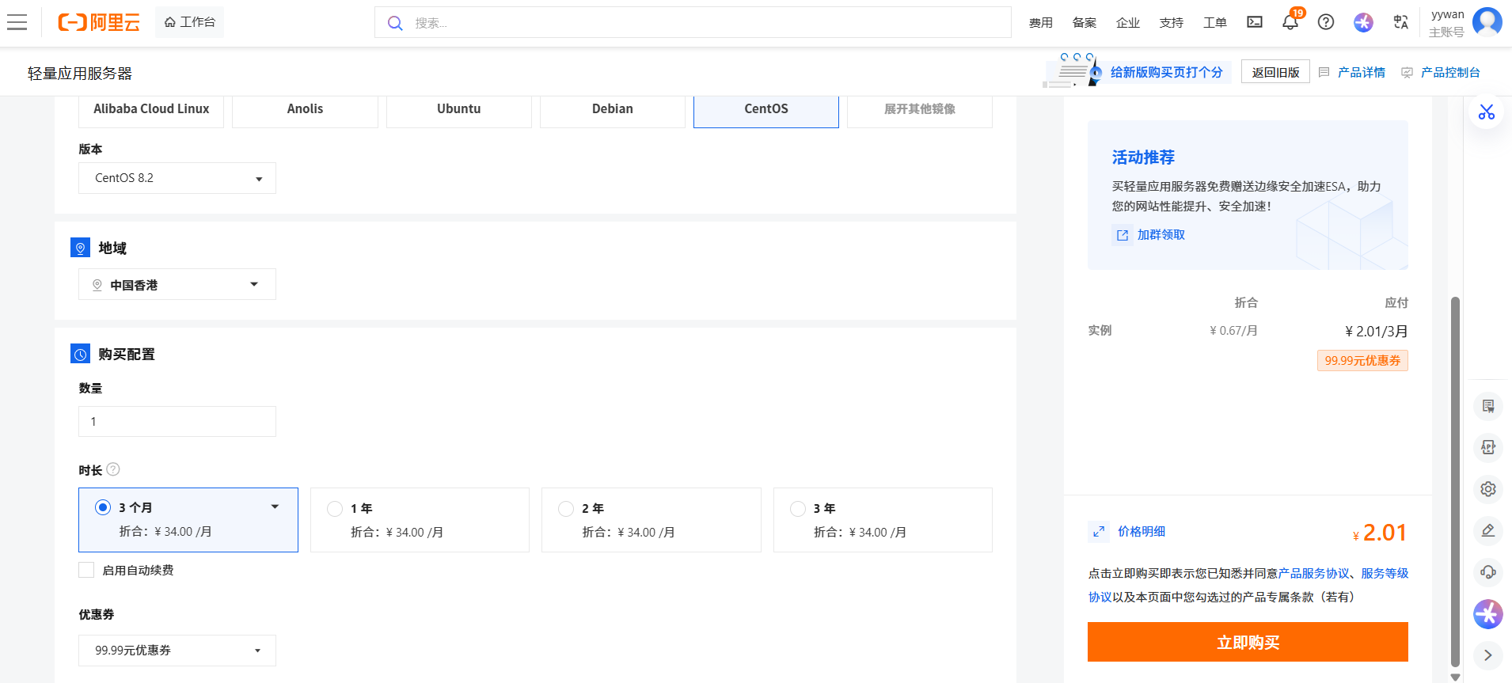Open customer service headset icon
The width and height of the screenshot is (1512, 683).
point(1487,572)
